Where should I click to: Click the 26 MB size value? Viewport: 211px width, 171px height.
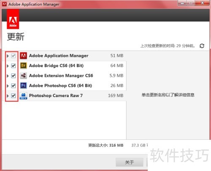(x=117, y=86)
